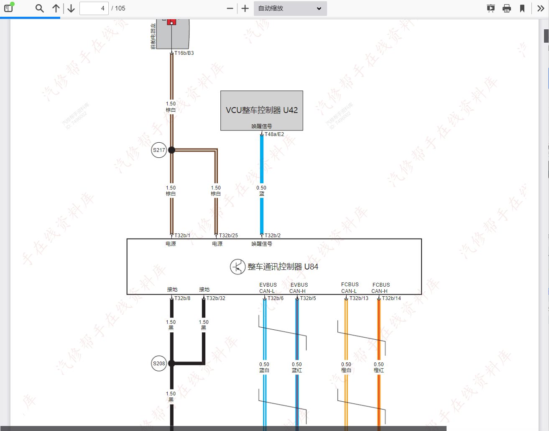Click the transistor symbol in U84
Screen dimensions: 549x431
pos(237,267)
